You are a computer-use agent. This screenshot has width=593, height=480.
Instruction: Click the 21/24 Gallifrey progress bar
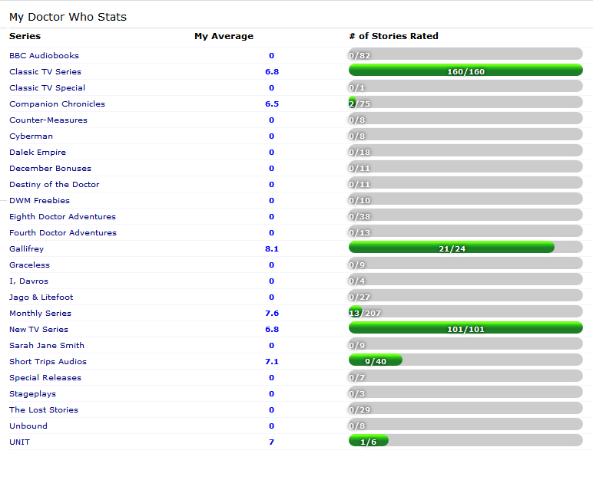(x=465, y=248)
